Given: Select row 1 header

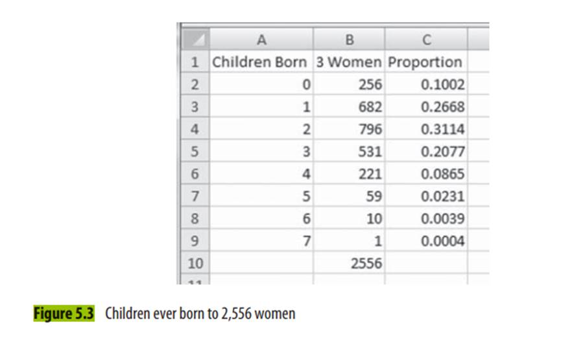Looking at the screenshot, I should point(194,62).
